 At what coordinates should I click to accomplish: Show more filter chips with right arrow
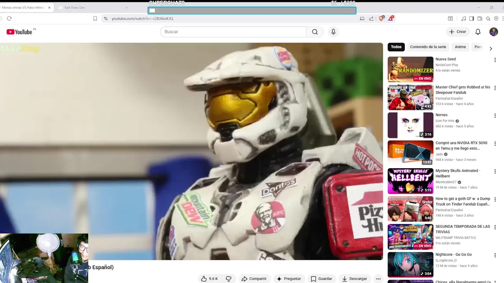(491, 48)
